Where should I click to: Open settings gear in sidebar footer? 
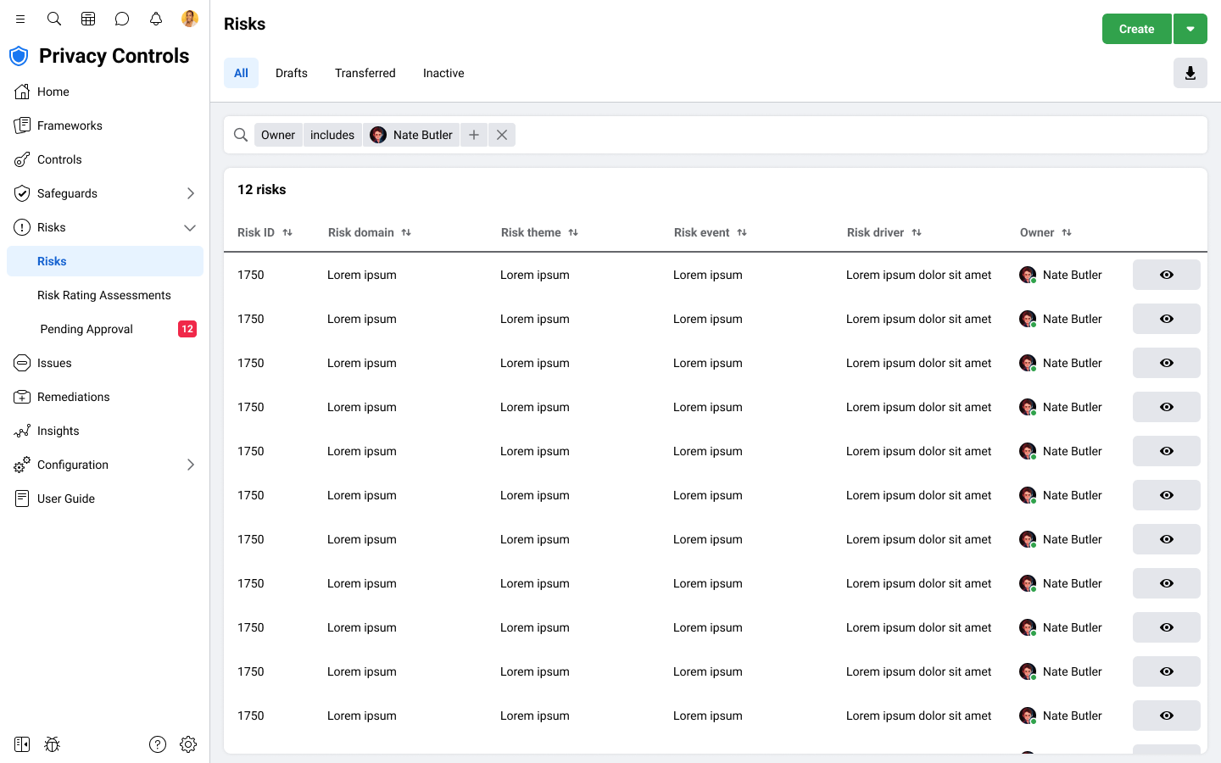point(188,744)
